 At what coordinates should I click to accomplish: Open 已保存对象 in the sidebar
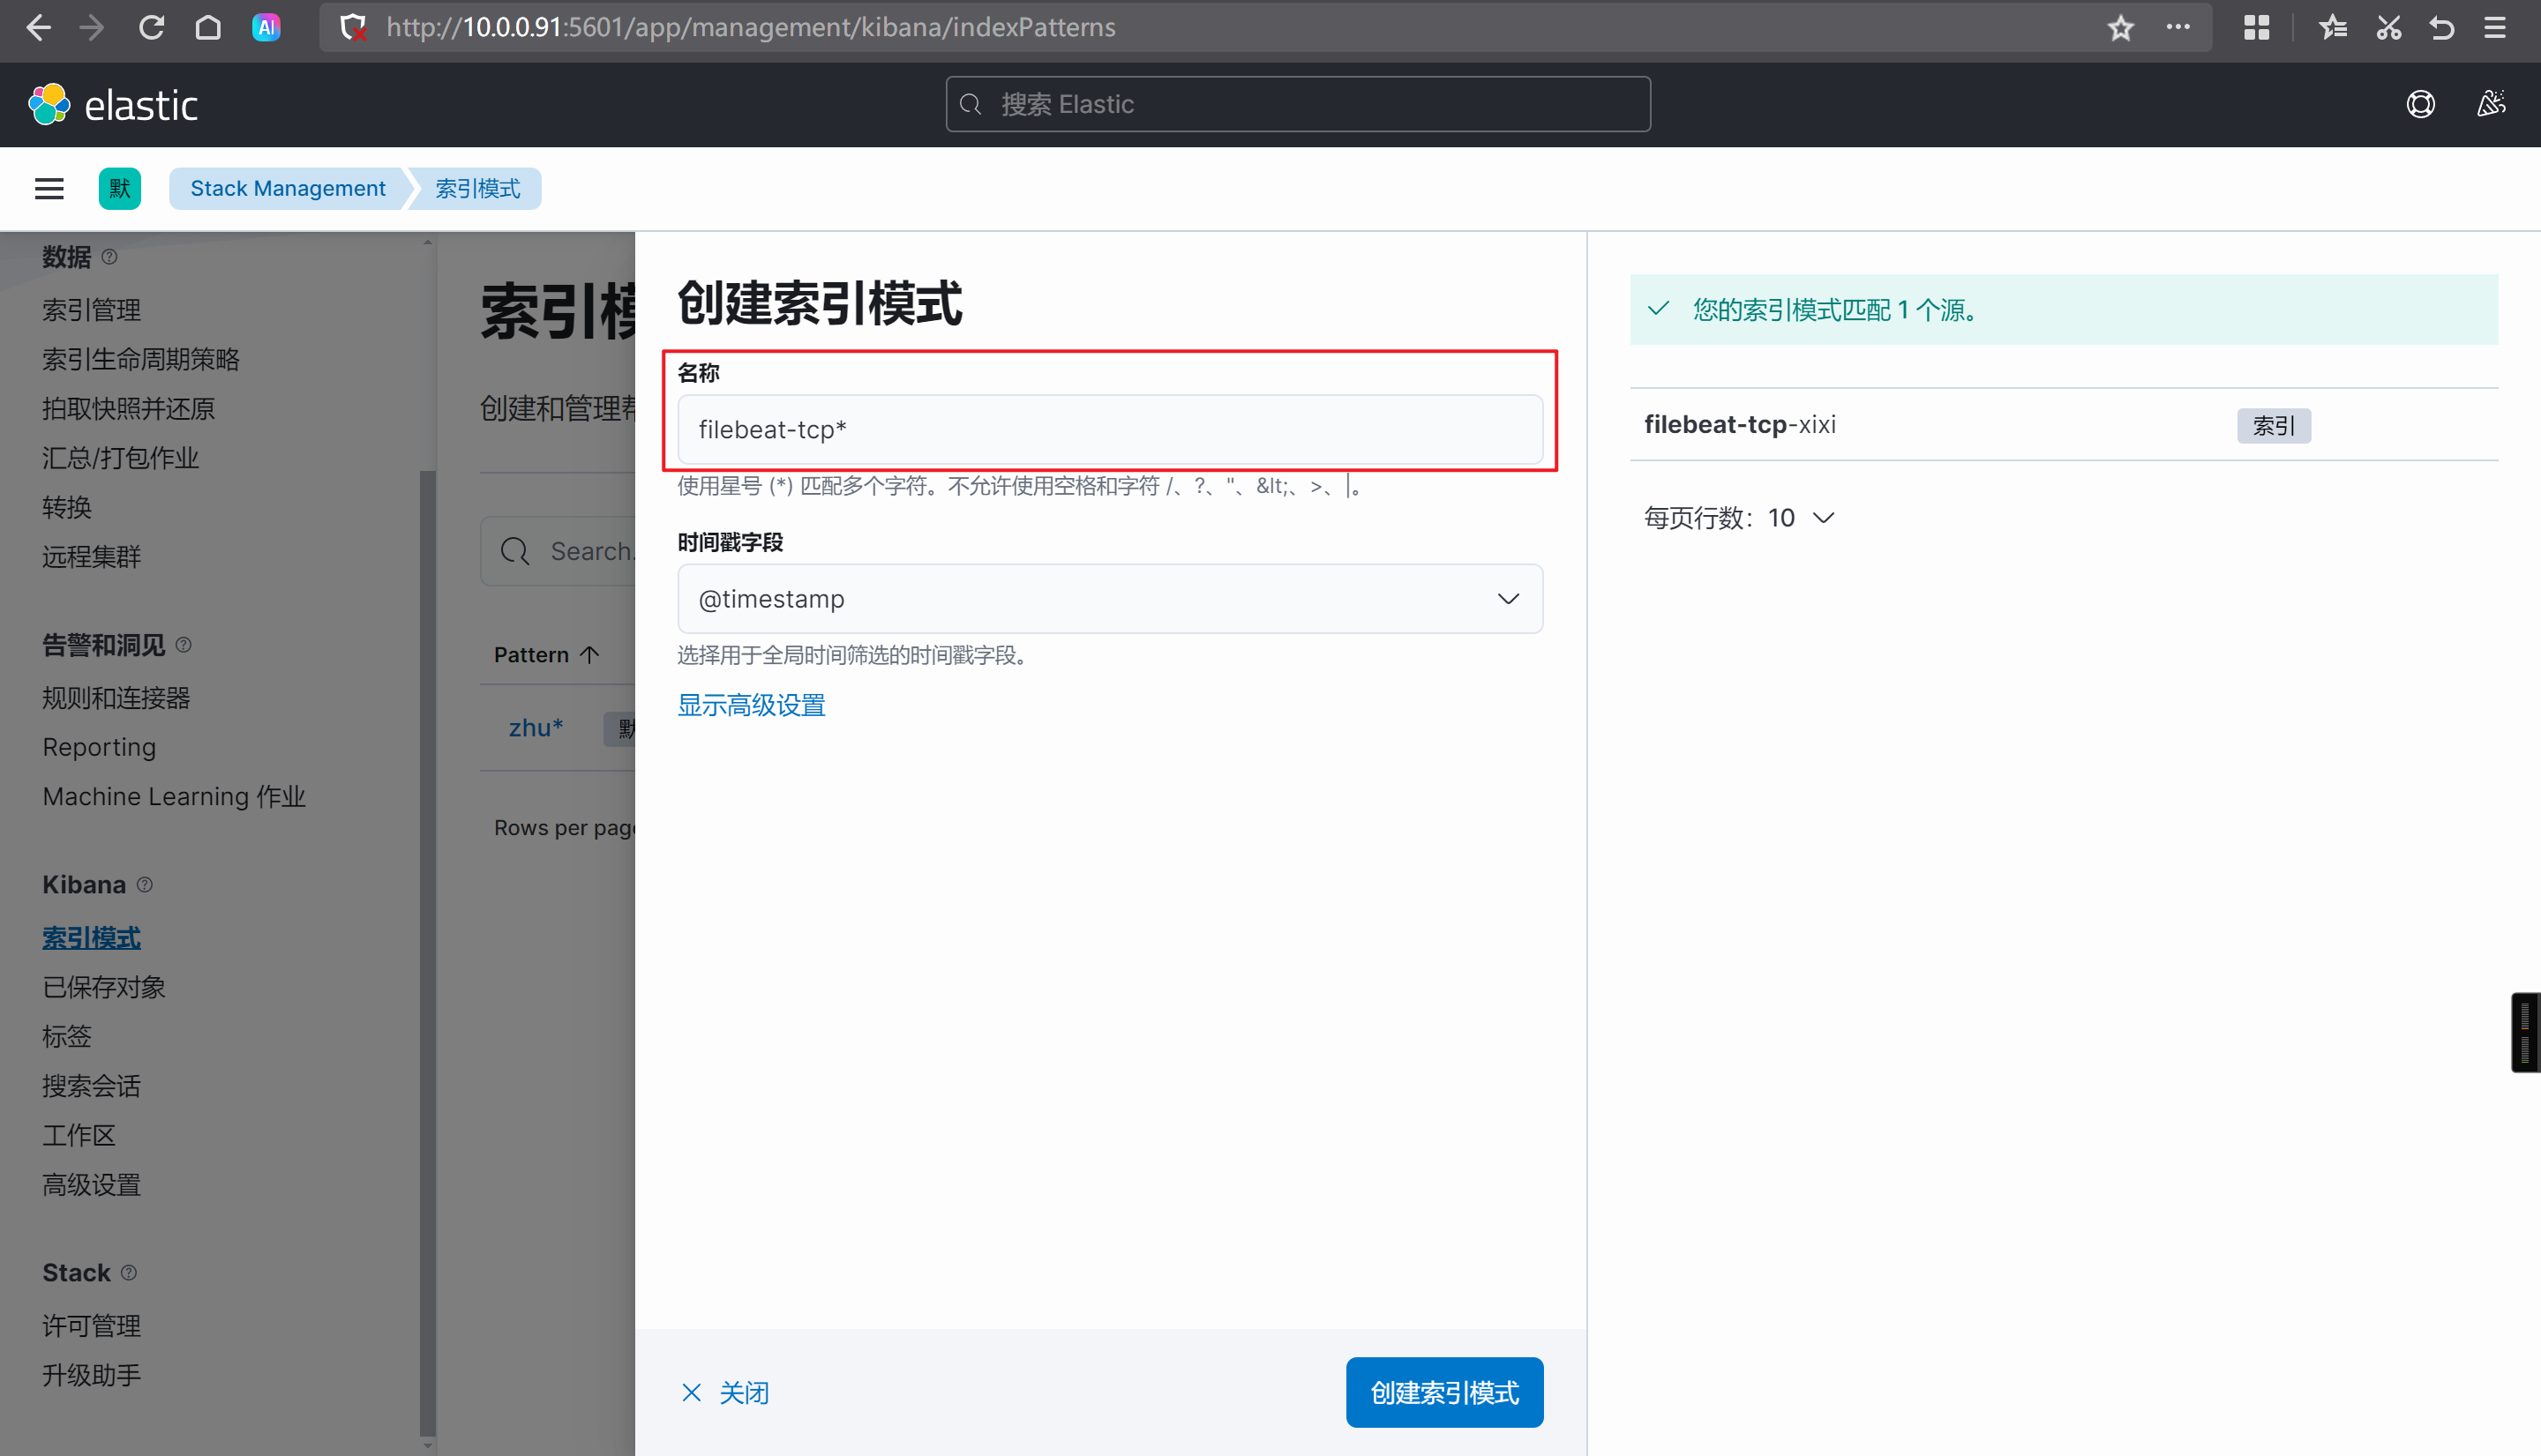click(104, 987)
